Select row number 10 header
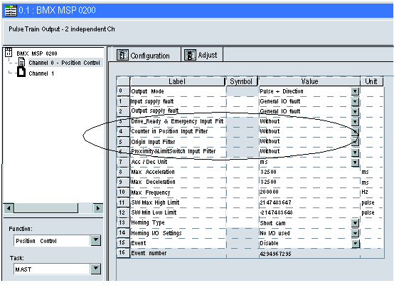 pyautogui.click(x=123, y=192)
